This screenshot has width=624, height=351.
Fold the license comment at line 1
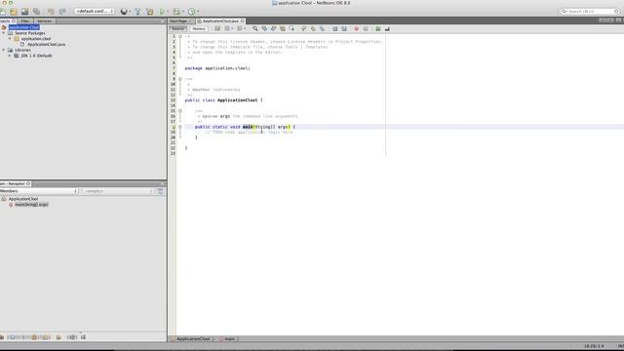pos(180,36)
